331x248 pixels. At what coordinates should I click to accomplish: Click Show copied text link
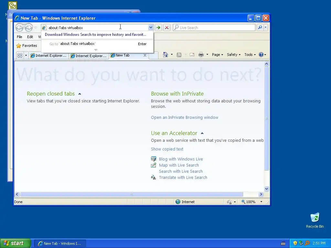click(x=167, y=149)
